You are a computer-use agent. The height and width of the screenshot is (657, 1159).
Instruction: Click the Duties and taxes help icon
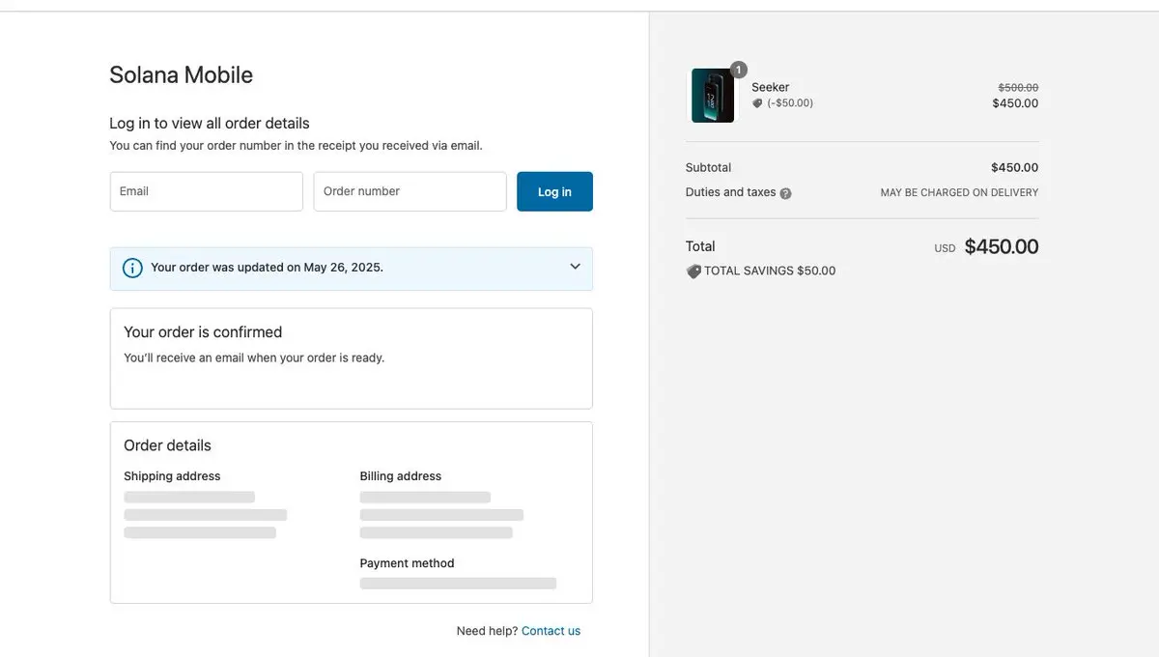point(785,193)
